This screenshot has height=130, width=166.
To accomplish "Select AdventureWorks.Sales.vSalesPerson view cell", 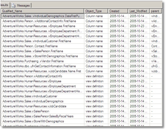I will pyautogui.click(x=42, y=111).
